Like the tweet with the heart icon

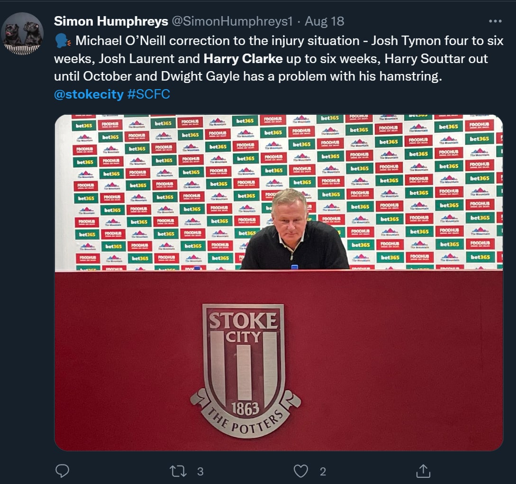(x=300, y=471)
